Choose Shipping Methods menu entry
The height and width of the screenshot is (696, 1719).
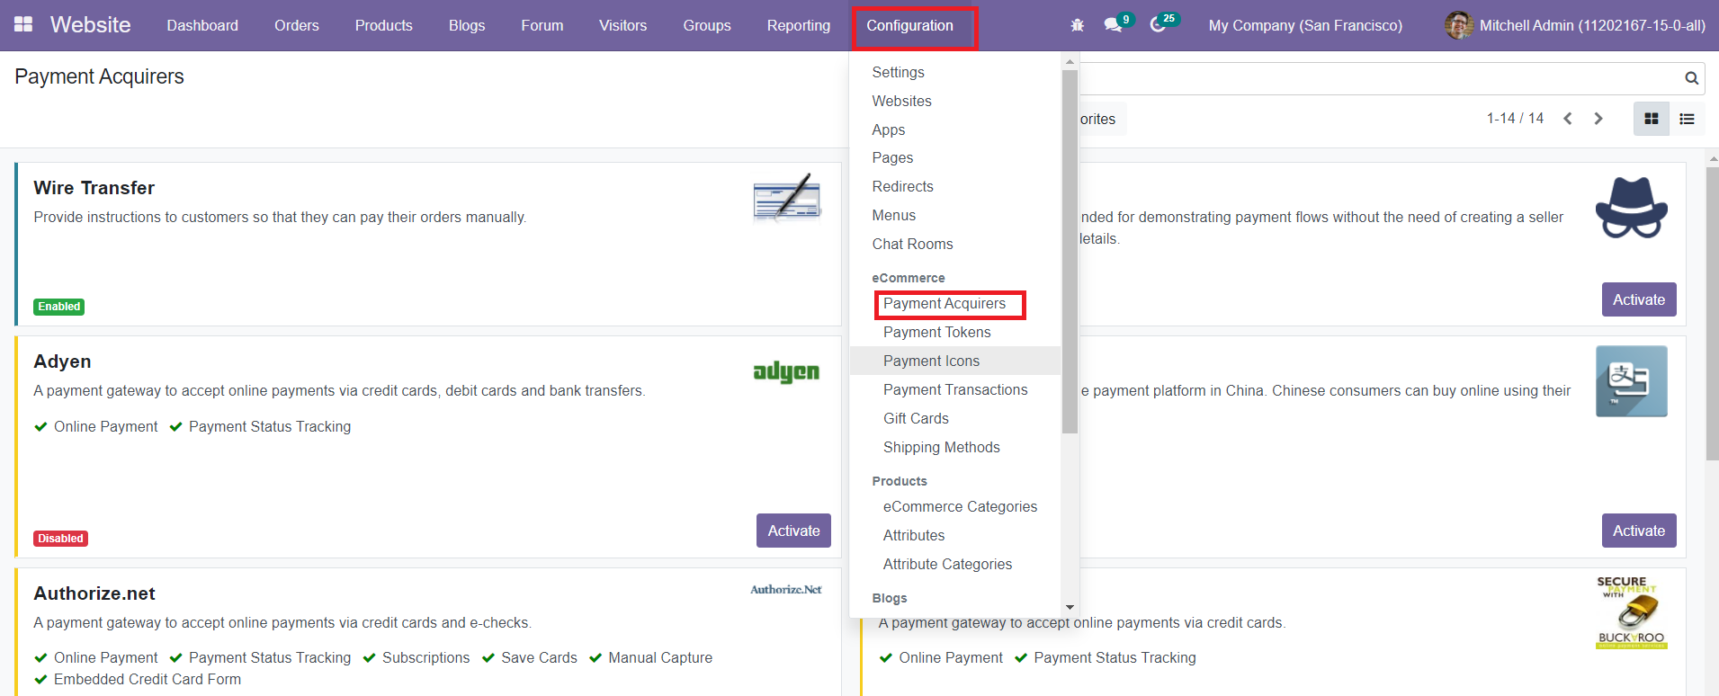tap(942, 447)
